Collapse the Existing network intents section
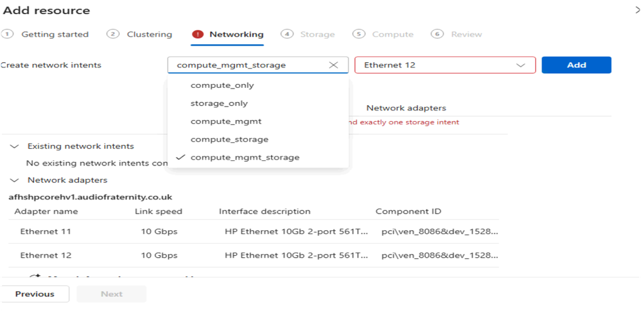The image size is (641, 311). tap(15, 146)
